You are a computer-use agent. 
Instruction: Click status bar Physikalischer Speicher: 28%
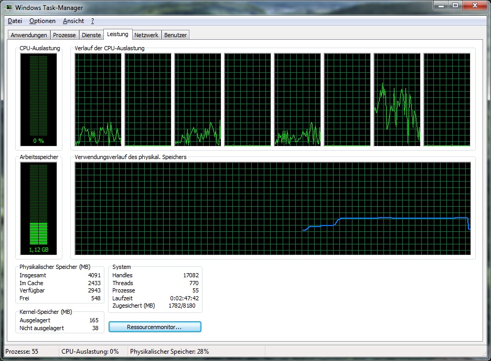(x=169, y=351)
